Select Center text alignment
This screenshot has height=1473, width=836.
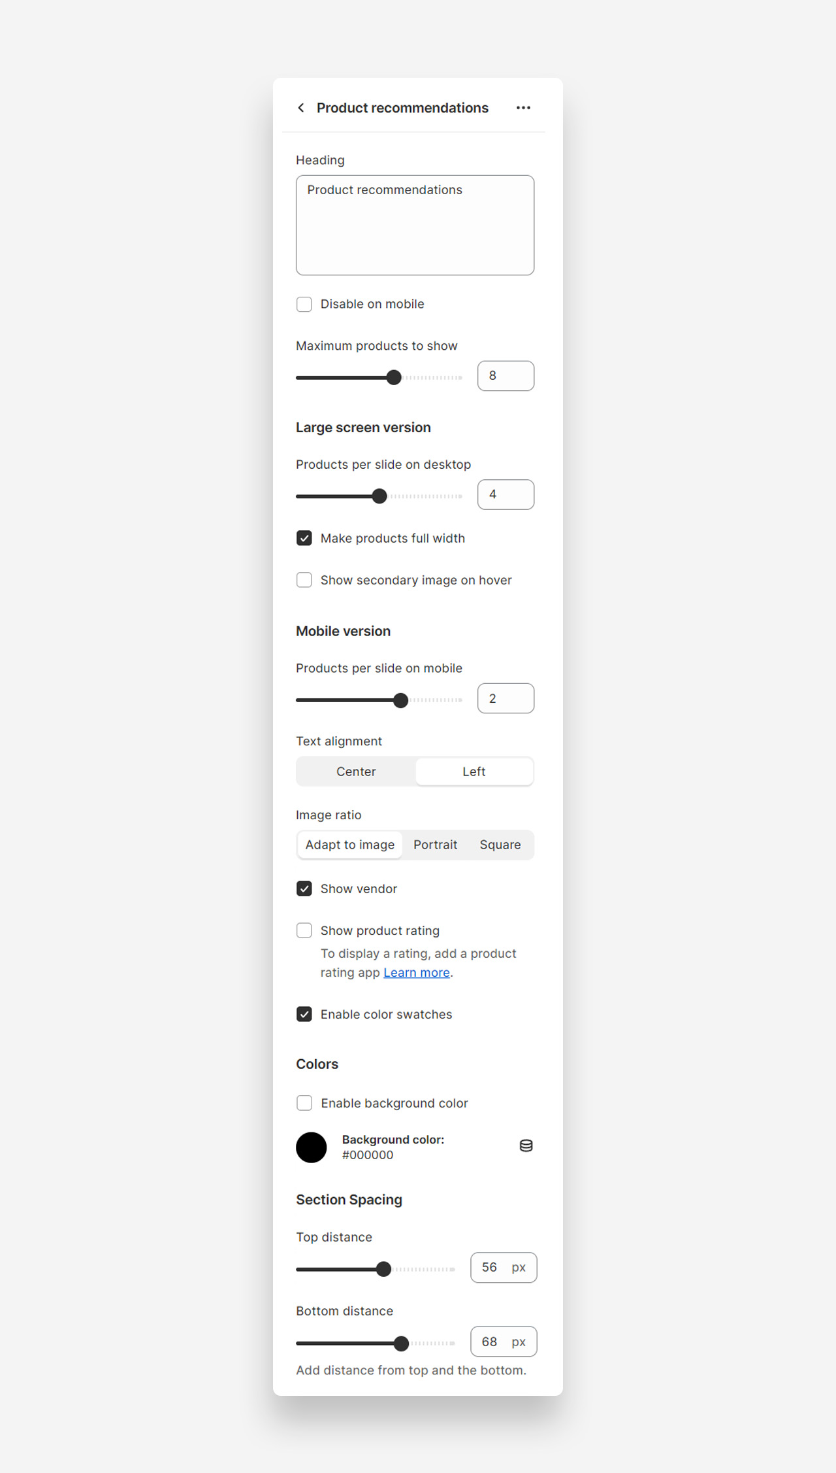click(x=356, y=771)
